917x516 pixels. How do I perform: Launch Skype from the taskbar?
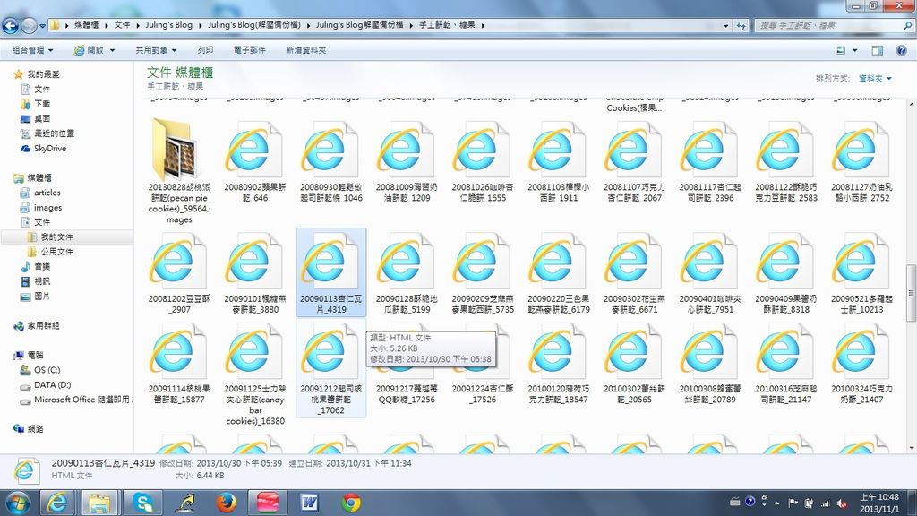142,503
